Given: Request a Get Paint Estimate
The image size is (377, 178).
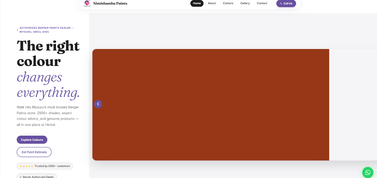Looking at the screenshot, I should click(x=34, y=152).
